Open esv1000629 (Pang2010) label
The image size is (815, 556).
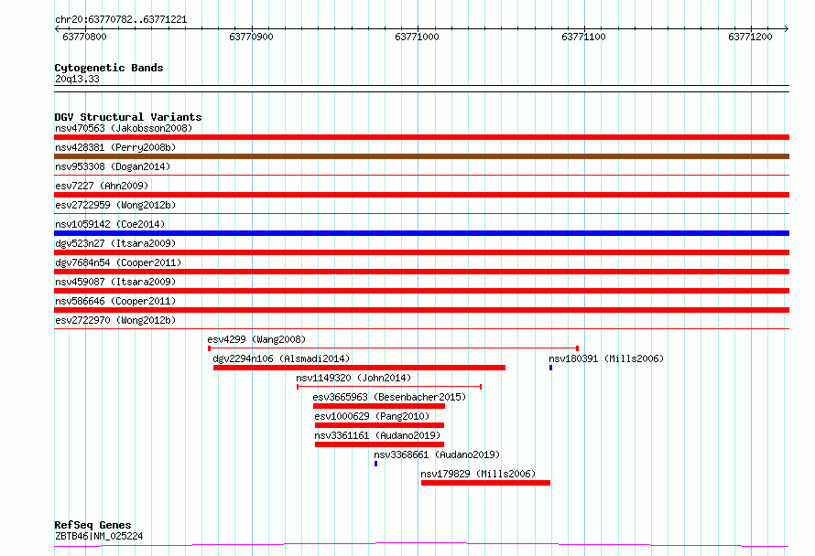[372, 416]
